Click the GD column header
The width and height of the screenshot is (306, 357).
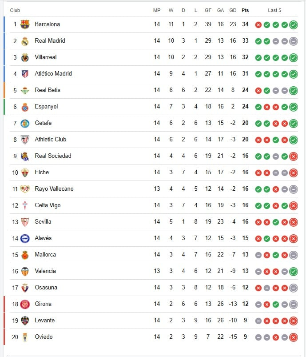point(233,10)
